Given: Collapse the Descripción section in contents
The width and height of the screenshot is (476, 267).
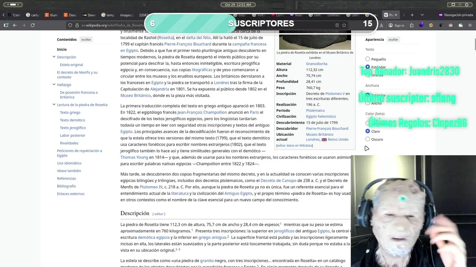Looking at the screenshot, I should pyautogui.click(x=54, y=57).
